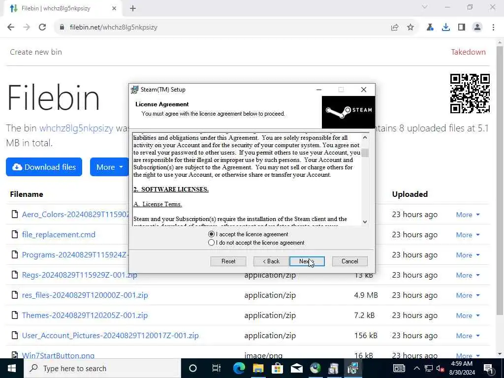Click file icon beside res_files zip
The image size is (504, 378).
point(14,295)
